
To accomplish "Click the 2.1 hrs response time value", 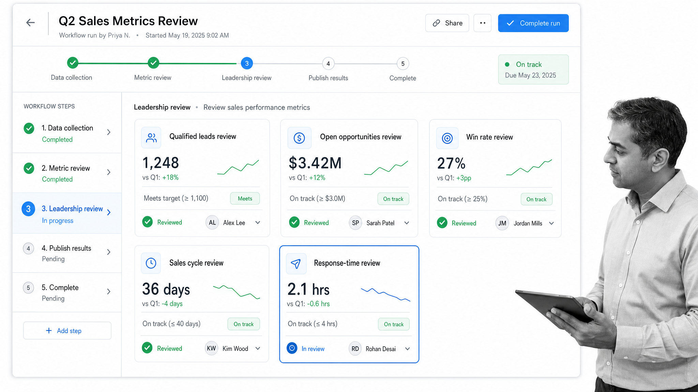I will (308, 290).
